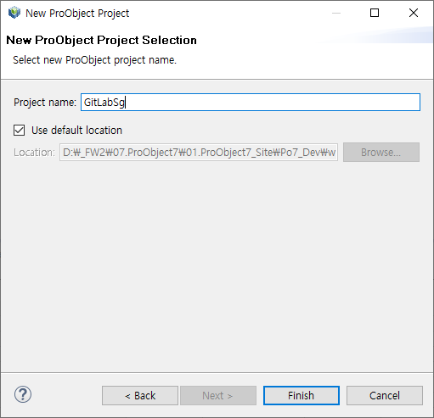The width and height of the screenshot is (434, 418).
Task: Focus the Project name text field
Action: [251, 103]
